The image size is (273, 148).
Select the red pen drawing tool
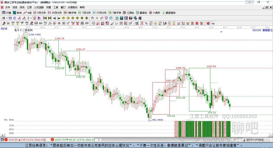(x=4, y=24)
